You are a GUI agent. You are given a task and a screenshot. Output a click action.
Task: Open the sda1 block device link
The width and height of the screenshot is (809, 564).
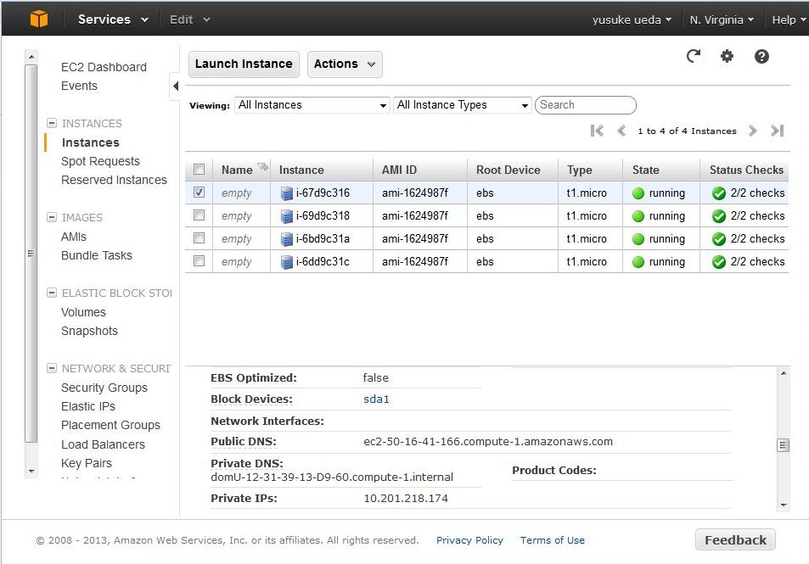coord(376,399)
